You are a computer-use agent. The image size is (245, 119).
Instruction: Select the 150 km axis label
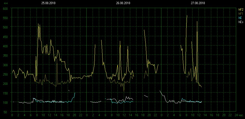[x=5, y=93]
